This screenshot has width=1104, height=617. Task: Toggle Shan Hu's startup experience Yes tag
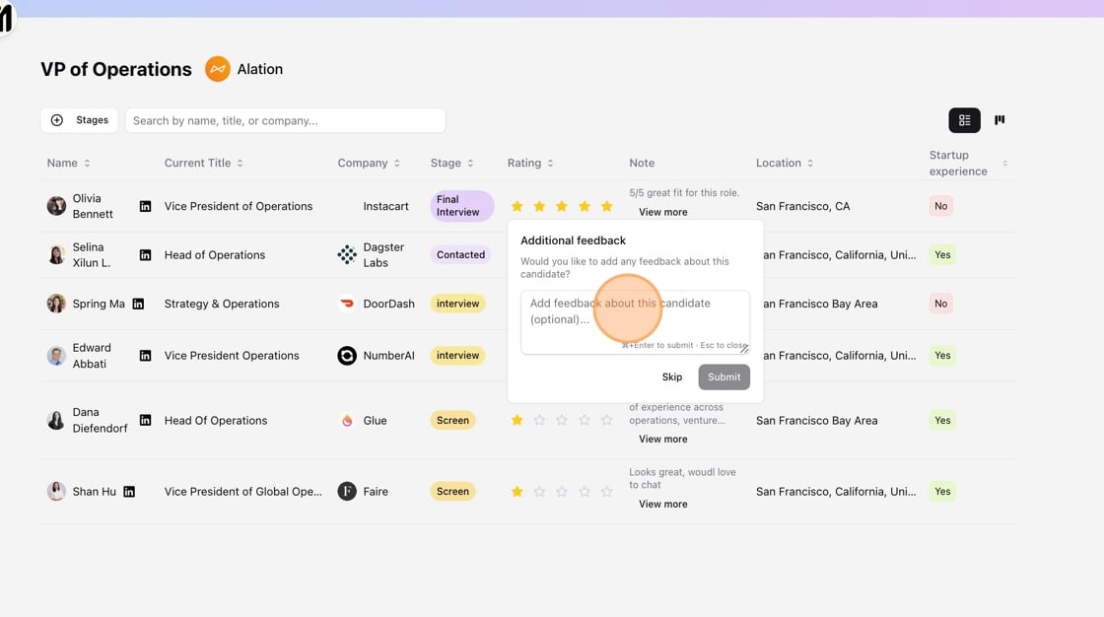pyautogui.click(x=942, y=492)
